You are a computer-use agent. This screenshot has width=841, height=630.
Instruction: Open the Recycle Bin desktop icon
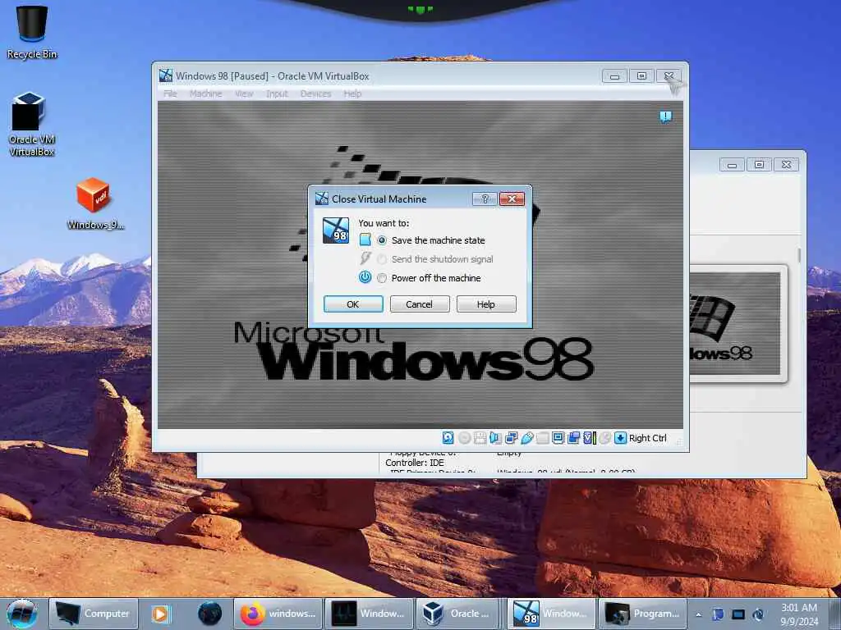coord(32,31)
